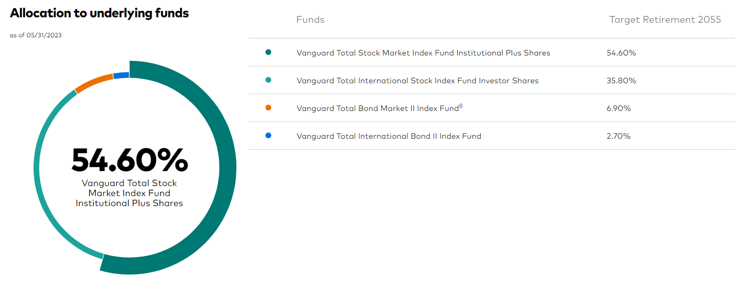The width and height of the screenshot is (735, 298).
Task: Click the 54.60% value in the table
Action: [x=621, y=53]
